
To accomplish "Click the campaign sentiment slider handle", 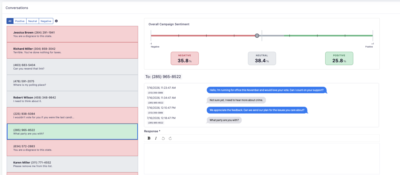I will click(257, 35).
